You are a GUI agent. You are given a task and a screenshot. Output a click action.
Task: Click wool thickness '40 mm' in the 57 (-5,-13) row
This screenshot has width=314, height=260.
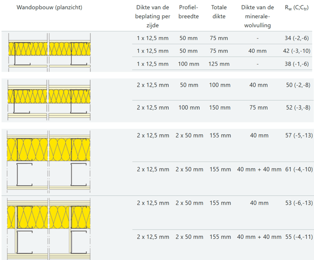(259, 135)
